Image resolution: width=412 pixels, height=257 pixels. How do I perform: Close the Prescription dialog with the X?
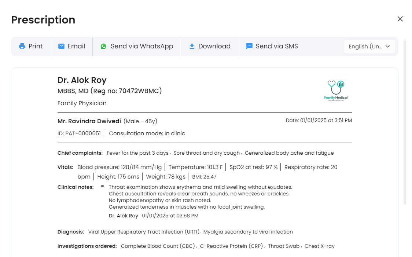(400, 19)
